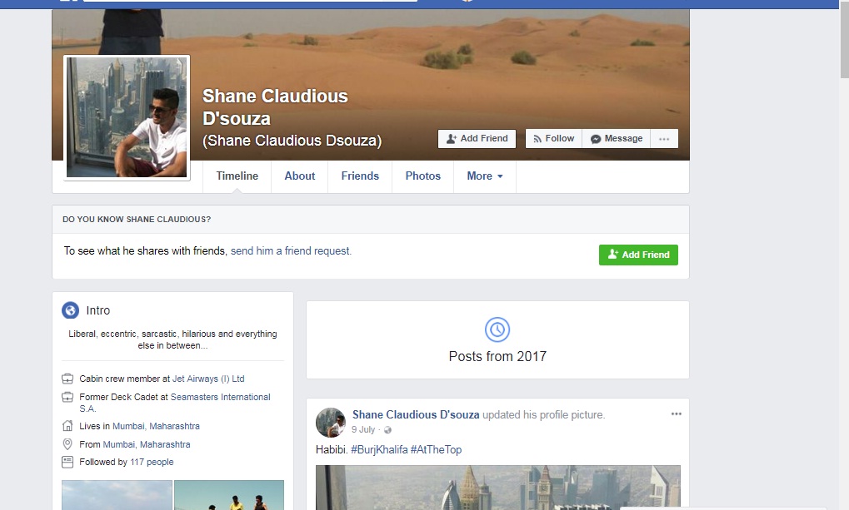Send a message with the Message button
This screenshot has height=510, width=849.
coord(617,138)
